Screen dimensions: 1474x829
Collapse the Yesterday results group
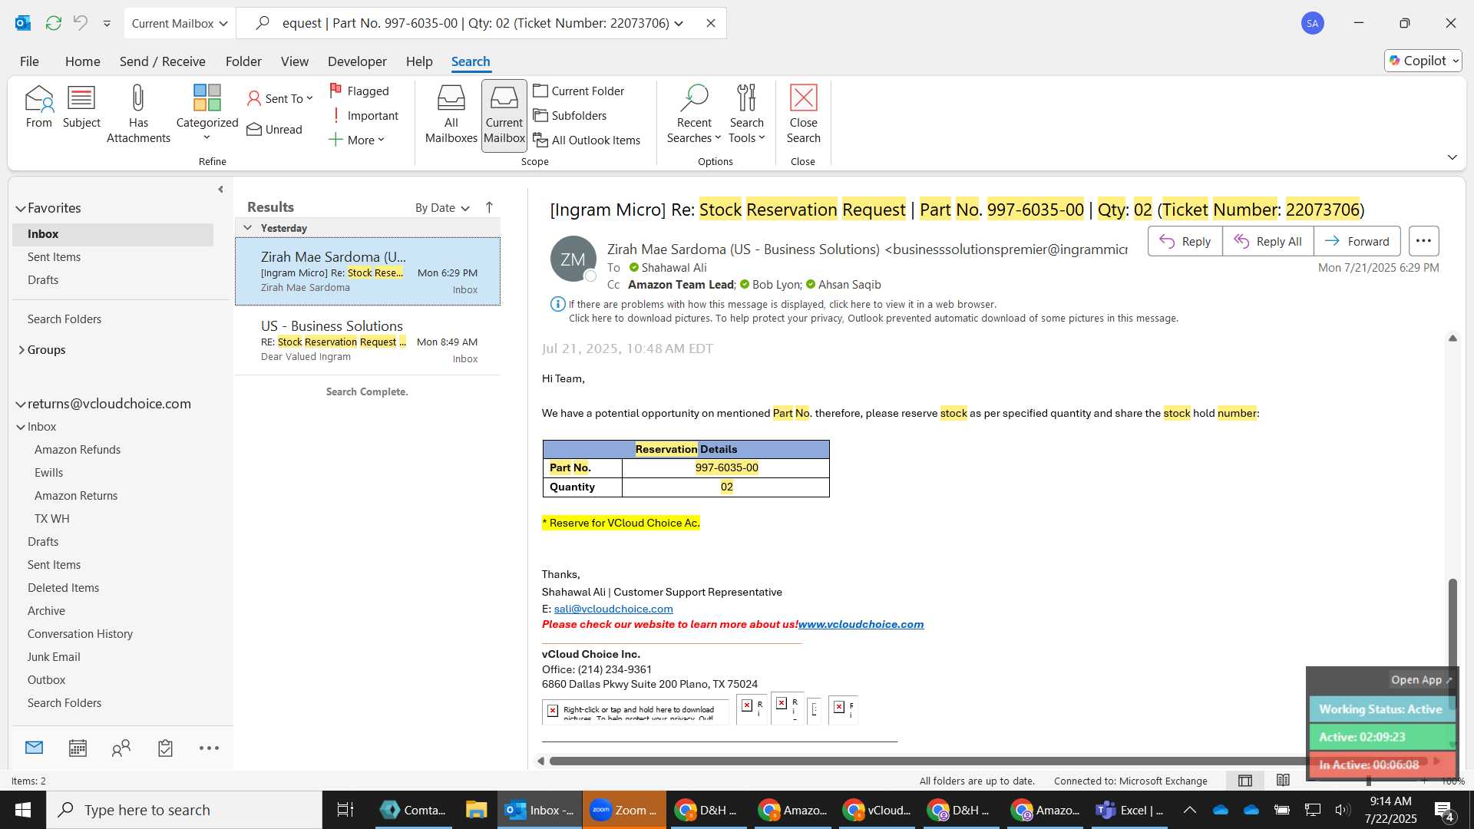coord(247,228)
